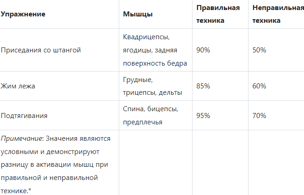Click the Мышцы column header
The width and height of the screenshot is (304, 195).
(x=137, y=14)
